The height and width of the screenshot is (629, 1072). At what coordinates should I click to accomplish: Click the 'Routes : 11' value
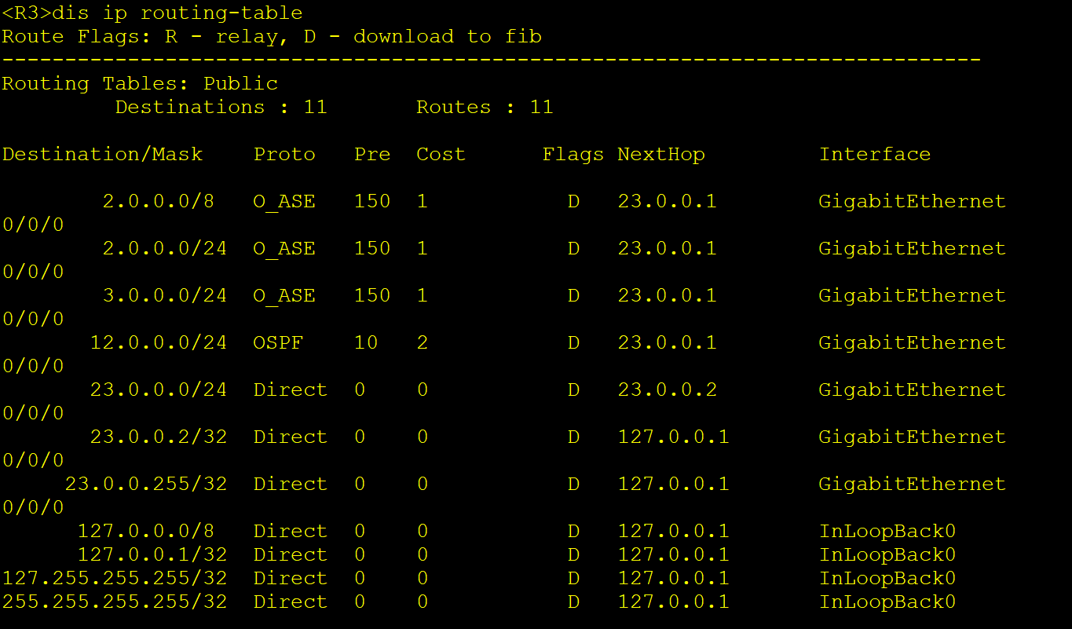485,108
